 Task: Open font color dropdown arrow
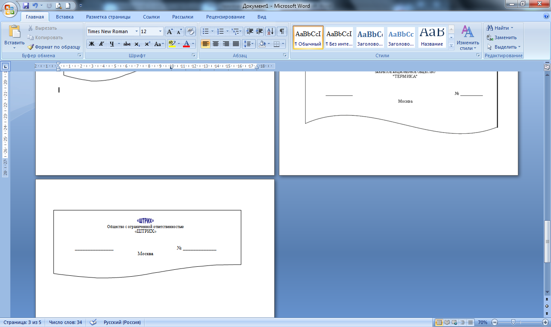[x=193, y=44]
